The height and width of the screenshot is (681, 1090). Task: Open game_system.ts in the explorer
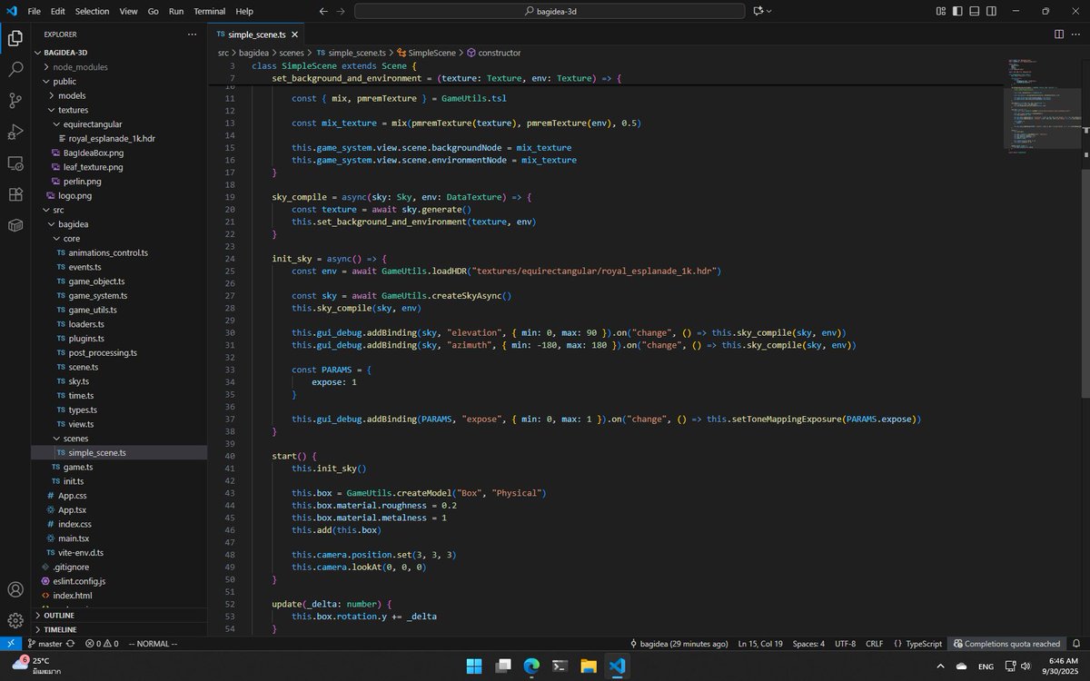(x=97, y=295)
